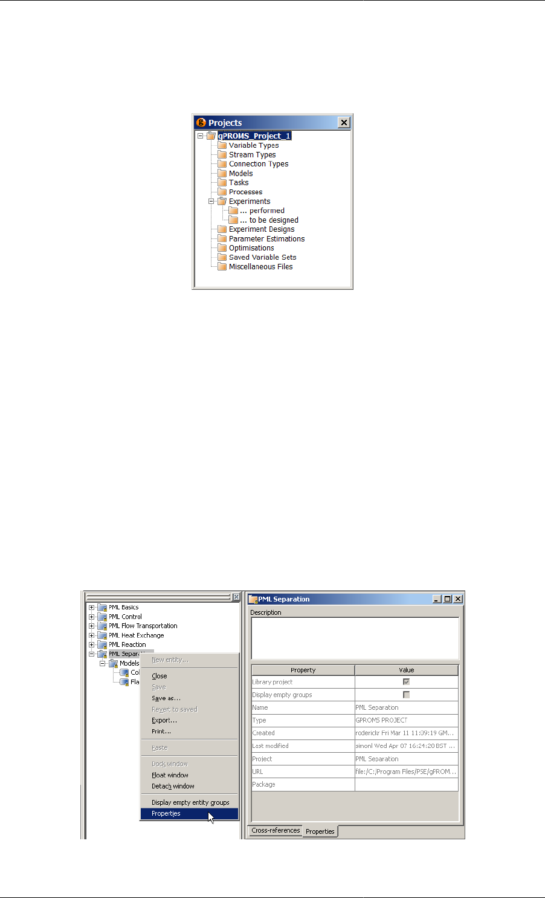
Task: Expand the PML Reaction node
Action: [x=92, y=645]
